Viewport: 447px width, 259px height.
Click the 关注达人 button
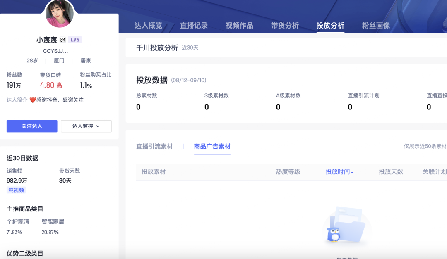click(x=32, y=126)
